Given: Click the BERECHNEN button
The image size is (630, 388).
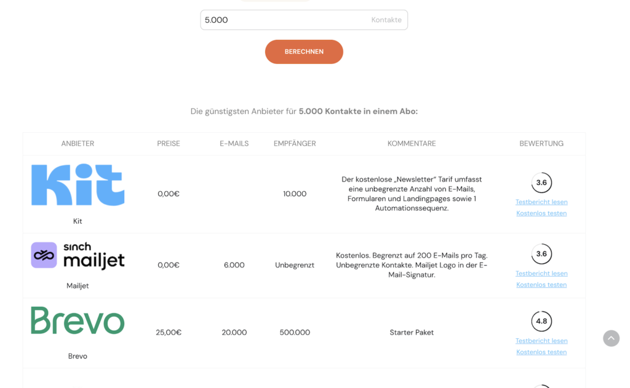Looking at the screenshot, I should click(304, 52).
